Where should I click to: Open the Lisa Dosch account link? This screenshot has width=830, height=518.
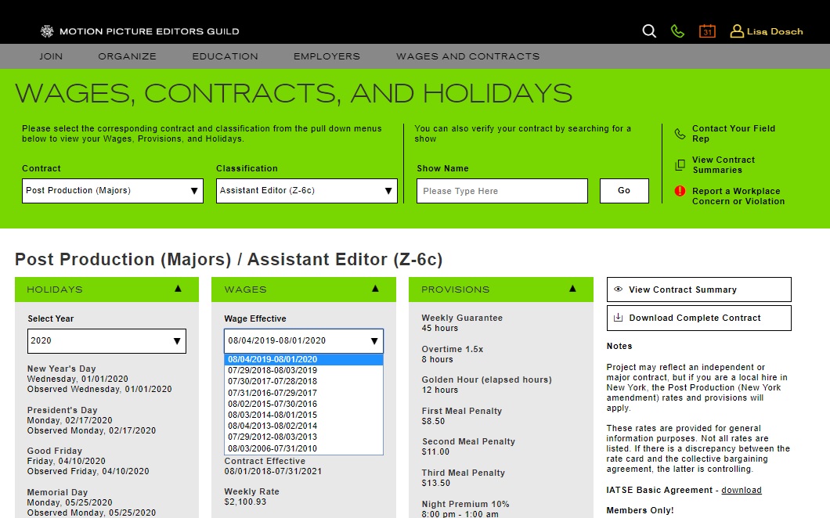pyautogui.click(x=774, y=31)
